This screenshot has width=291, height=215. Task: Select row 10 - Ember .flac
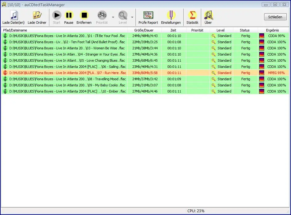point(145,91)
